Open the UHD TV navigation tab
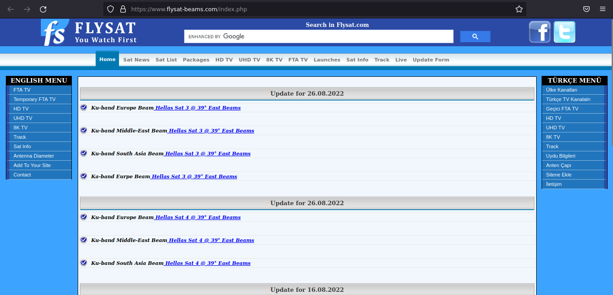The width and height of the screenshot is (613, 295). coord(249,60)
